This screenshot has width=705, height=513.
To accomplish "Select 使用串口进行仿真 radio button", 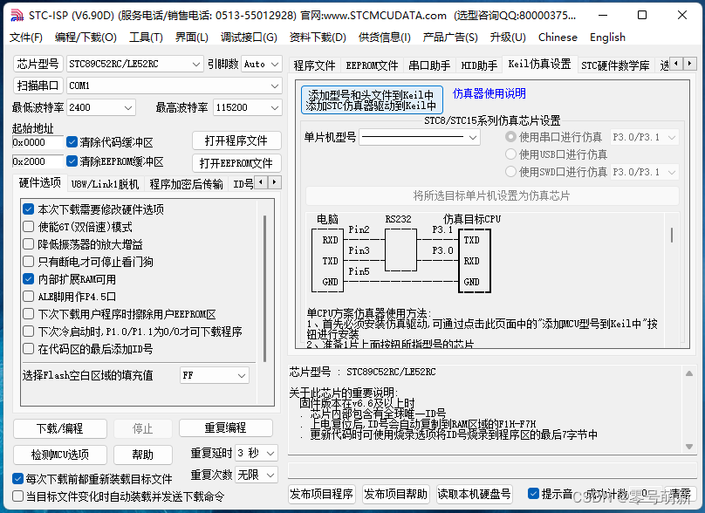I will tap(510, 137).
